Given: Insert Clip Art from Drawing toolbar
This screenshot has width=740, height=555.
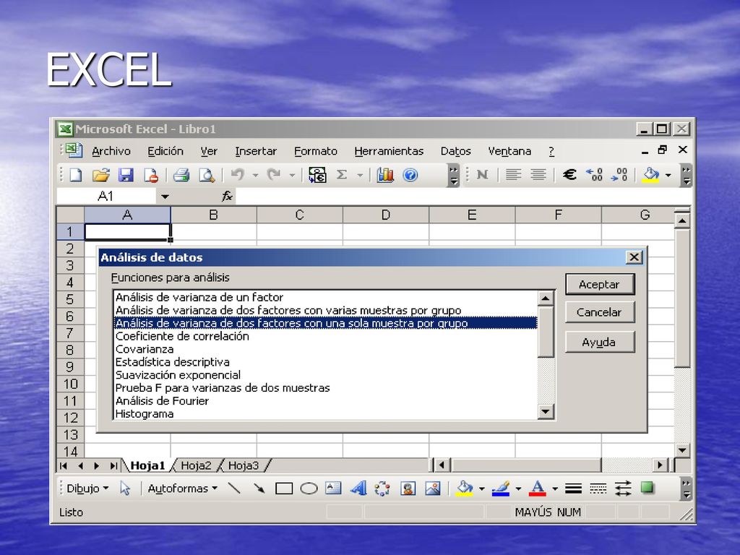Looking at the screenshot, I should [x=408, y=488].
